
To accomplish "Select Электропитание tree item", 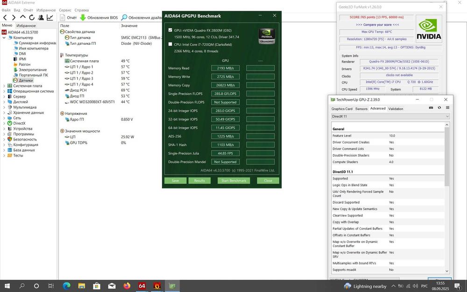I will tap(30, 70).
